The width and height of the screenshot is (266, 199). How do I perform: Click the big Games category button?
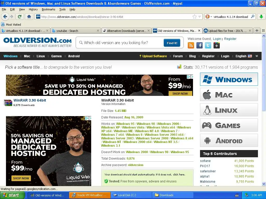pyautogui.click(x=229, y=125)
